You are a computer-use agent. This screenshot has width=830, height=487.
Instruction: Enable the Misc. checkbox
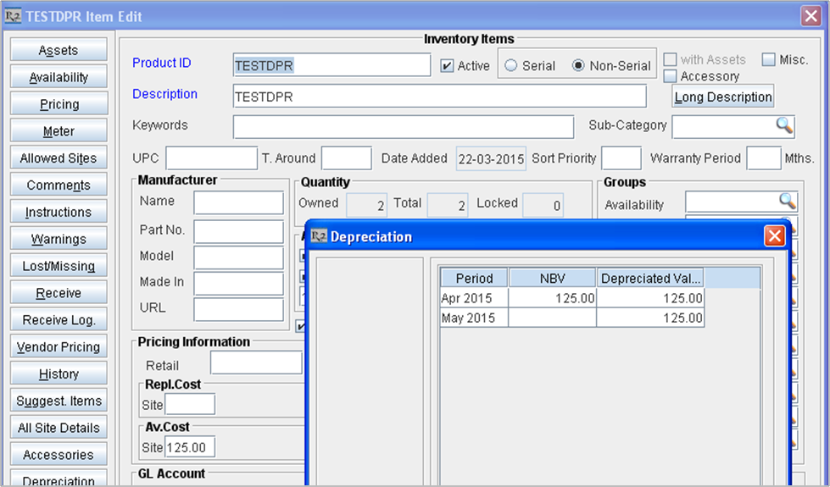(768, 60)
